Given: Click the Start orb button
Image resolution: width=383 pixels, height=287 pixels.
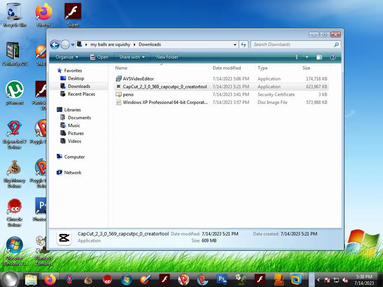Looking at the screenshot, I should coord(10,280).
